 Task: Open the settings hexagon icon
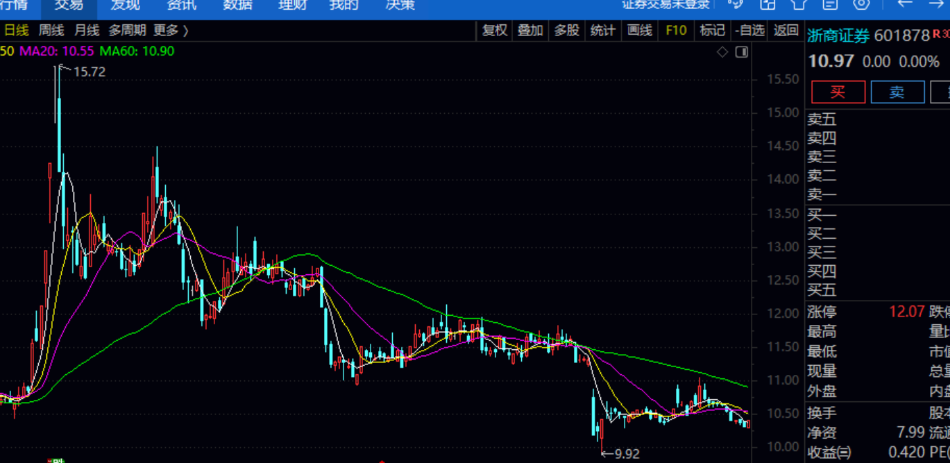tap(861, 3)
